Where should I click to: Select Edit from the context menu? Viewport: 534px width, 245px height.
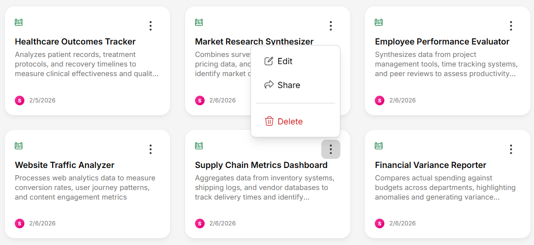point(284,61)
